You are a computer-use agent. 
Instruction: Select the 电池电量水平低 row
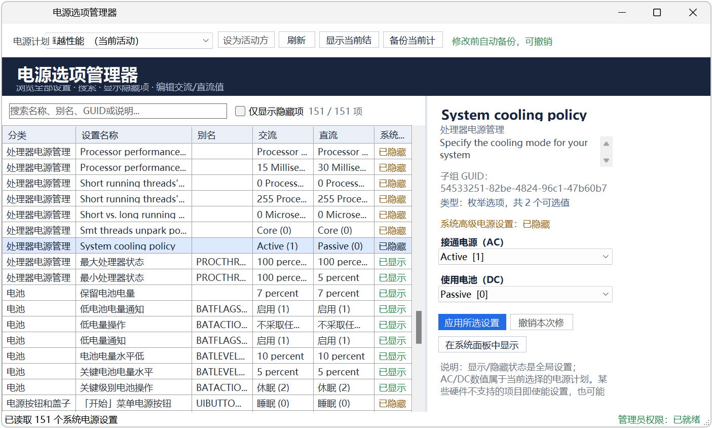(x=207, y=356)
